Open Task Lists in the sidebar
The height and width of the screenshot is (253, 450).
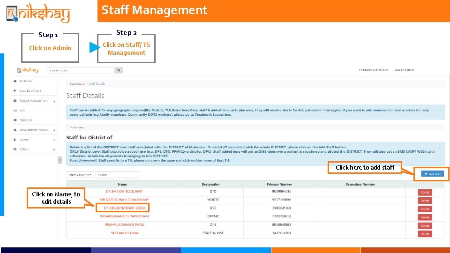[26, 120]
